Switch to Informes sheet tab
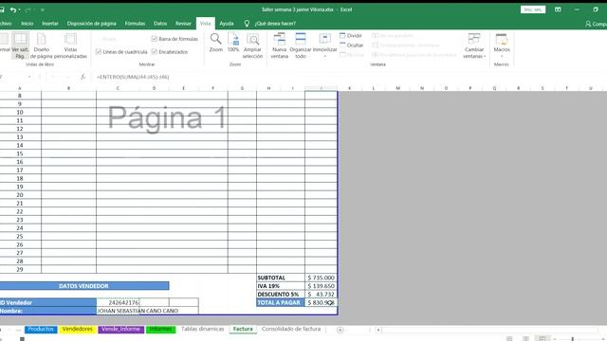Screen dimensions: 607x341 coord(160,329)
